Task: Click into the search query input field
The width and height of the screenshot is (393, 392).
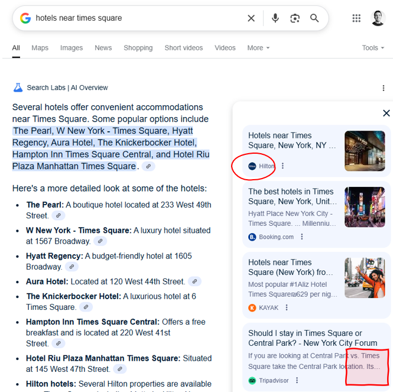Action: click(138, 18)
